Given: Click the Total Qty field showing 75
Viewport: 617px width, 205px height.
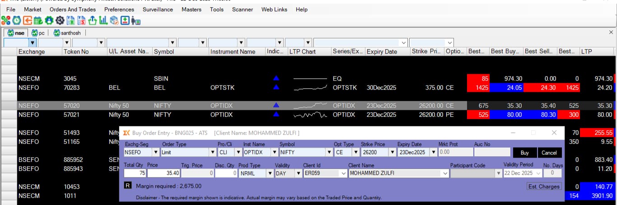Looking at the screenshot, I should (135, 173).
